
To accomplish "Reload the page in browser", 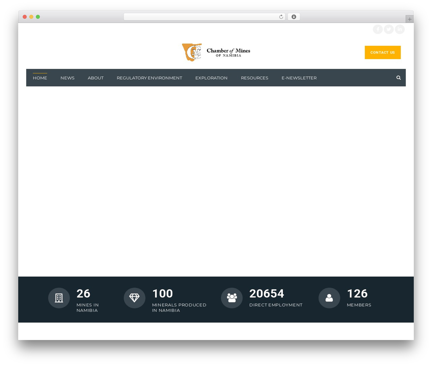I will pos(281,17).
